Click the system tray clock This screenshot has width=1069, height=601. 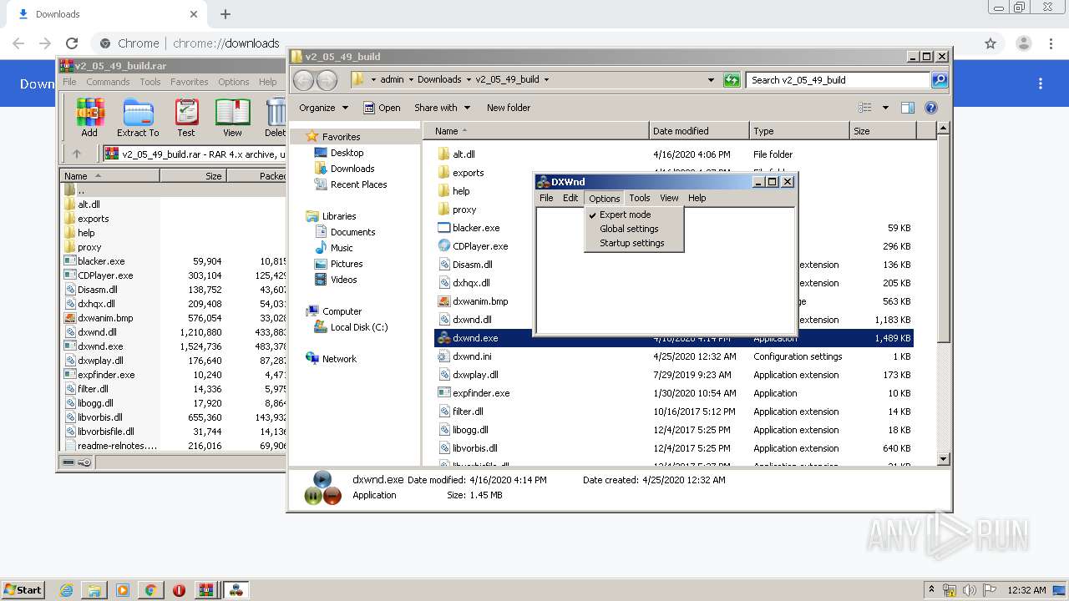[x=1026, y=590]
